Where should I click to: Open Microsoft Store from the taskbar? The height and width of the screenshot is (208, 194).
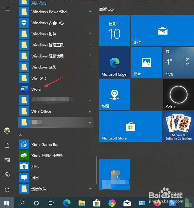click(97, 203)
